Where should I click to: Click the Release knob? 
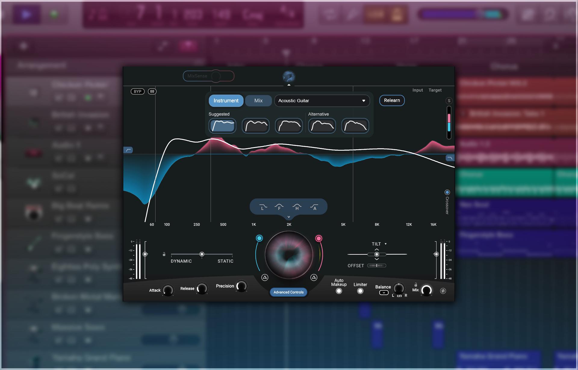pyautogui.click(x=202, y=288)
